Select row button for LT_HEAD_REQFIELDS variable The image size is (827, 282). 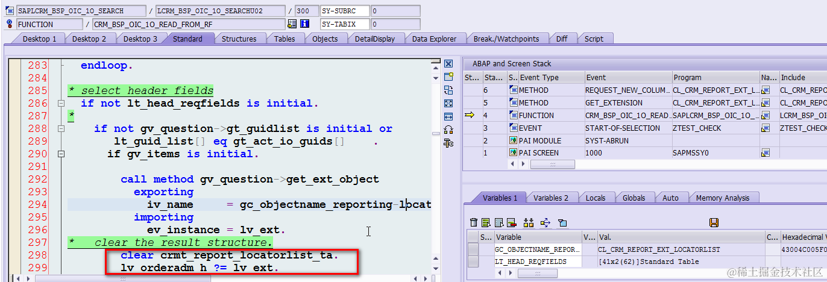[x=473, y=262]
